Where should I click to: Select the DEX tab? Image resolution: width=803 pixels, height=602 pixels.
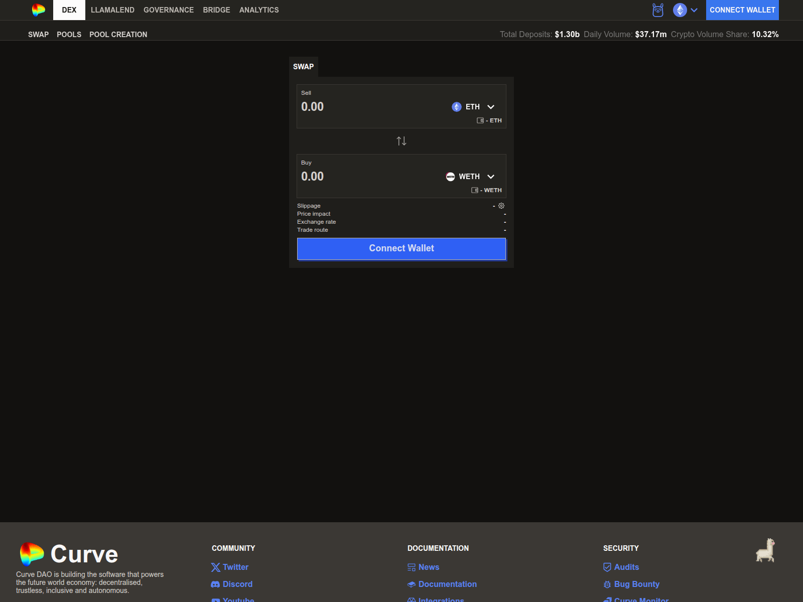click(x=69, y=10)
